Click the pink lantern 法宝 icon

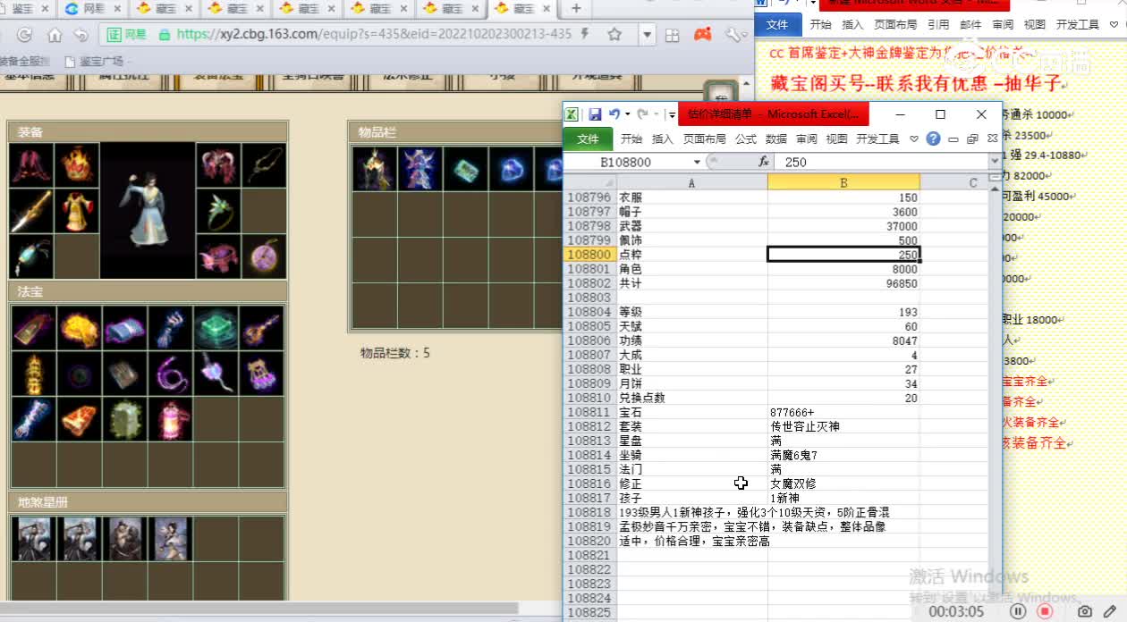click(170, 419)
